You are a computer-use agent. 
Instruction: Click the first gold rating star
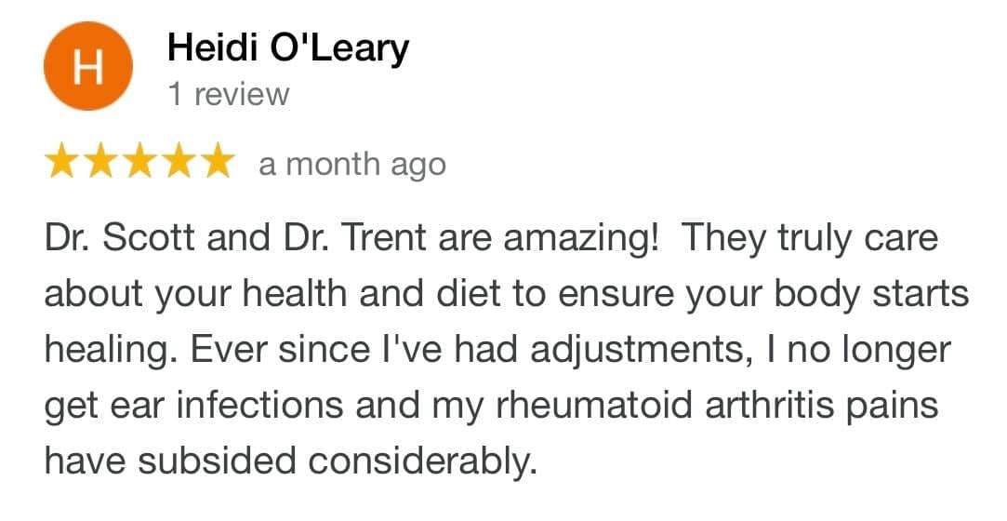point(62,164)
